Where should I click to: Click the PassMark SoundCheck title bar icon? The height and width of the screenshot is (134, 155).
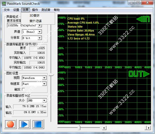click(4, 3)
